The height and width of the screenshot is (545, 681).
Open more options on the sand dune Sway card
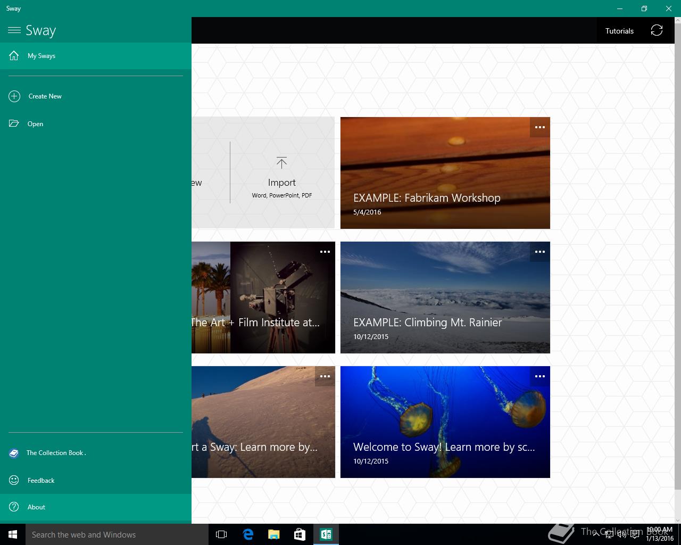325,376
